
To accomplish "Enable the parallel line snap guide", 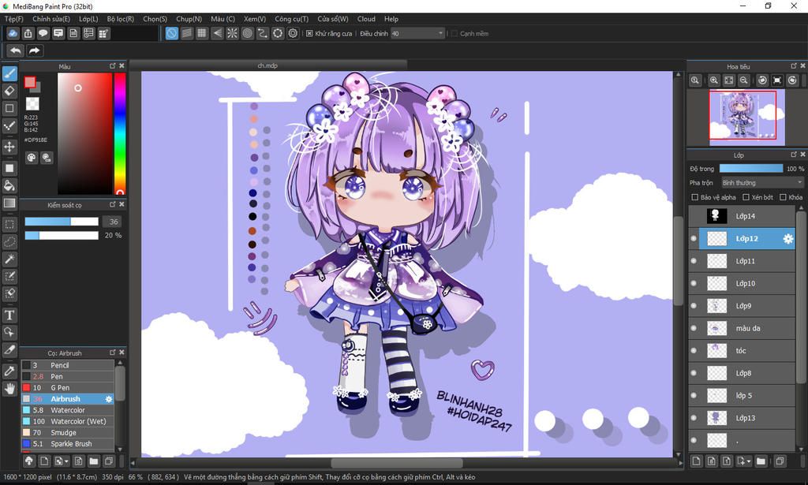I will [x=186, y=33].
